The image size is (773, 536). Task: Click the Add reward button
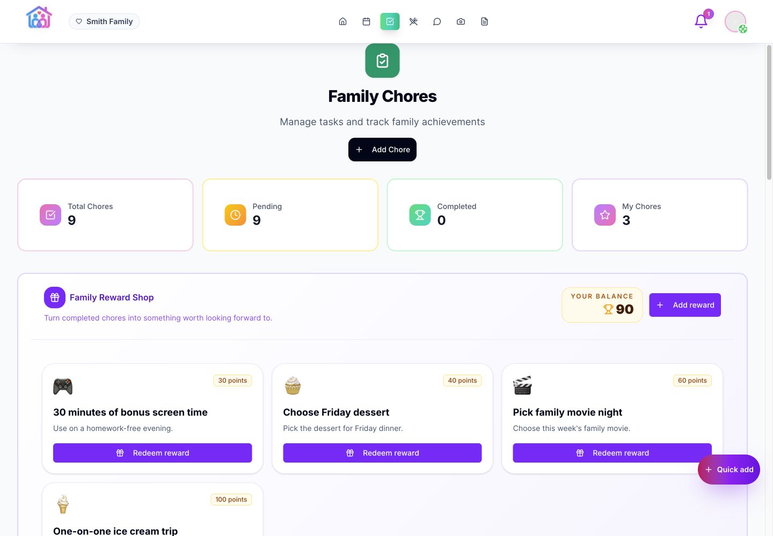pyautogui.click(x=685, y=305)
